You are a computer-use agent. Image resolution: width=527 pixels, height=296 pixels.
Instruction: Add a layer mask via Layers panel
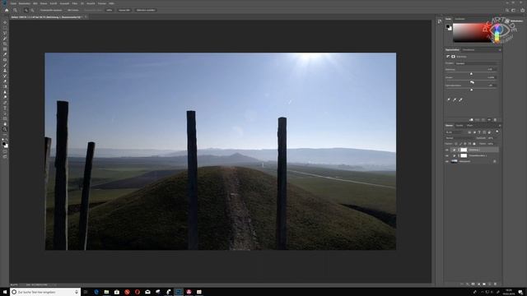[x=473, y=284]
